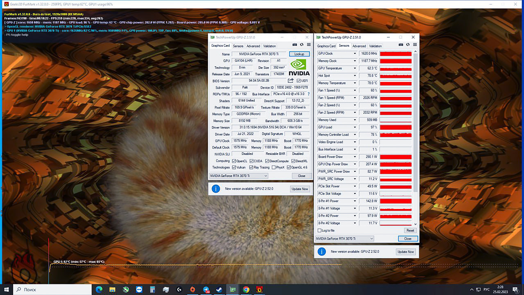Enable the PhysX checkbox

pyautogui.click(x=273, y=167)
